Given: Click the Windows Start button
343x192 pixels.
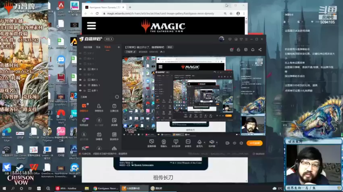Looking at the screenshot, I should [4, 188].
